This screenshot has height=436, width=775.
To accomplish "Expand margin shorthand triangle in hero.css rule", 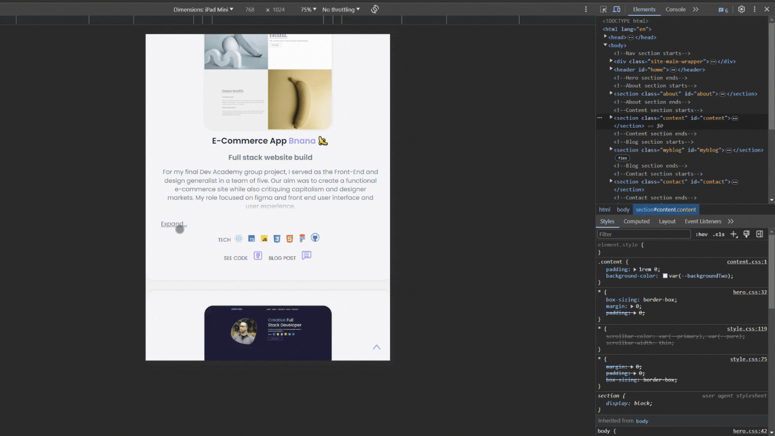I will pyautogui.click(x=632, y=306).
